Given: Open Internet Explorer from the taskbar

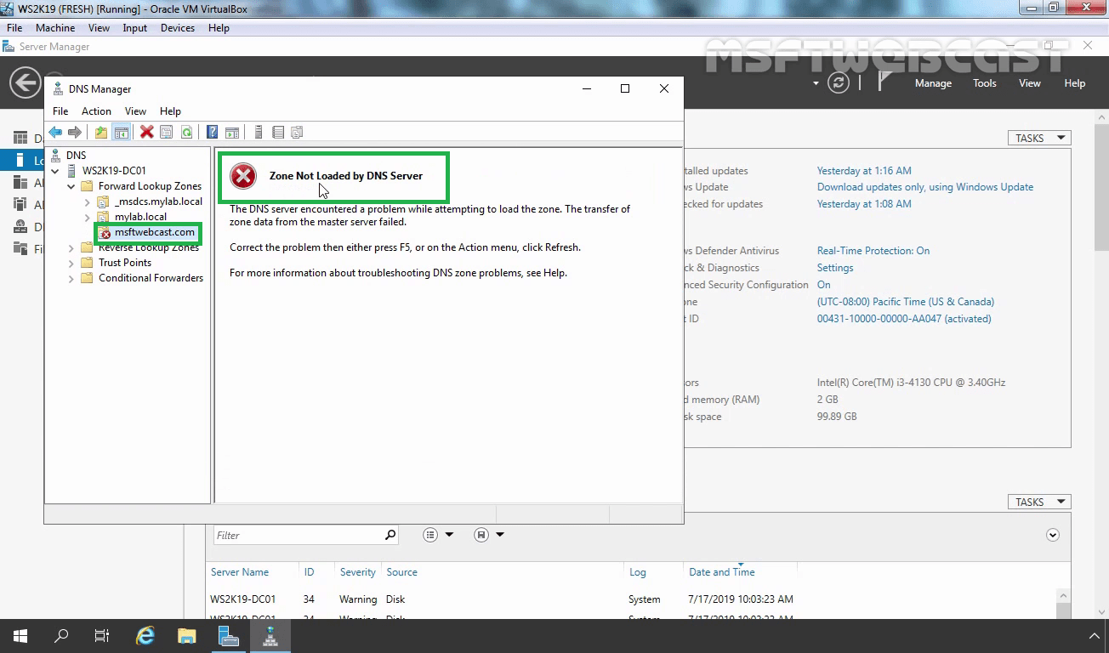Looking at the screenshot, I should pyautogui.click(x=145, y=636).
